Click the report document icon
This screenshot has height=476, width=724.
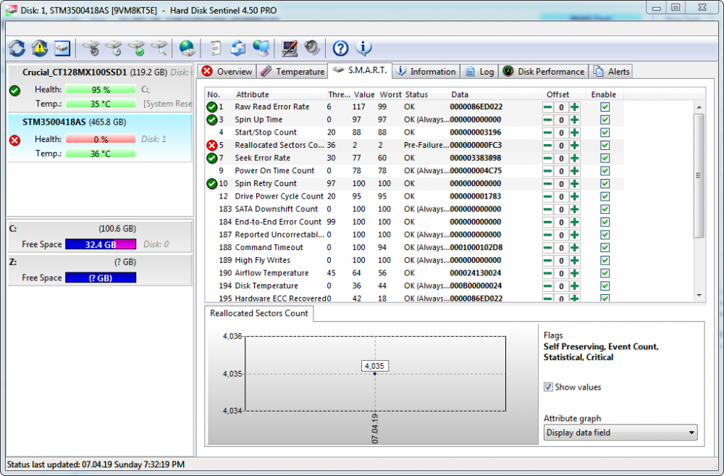[213, 48]
